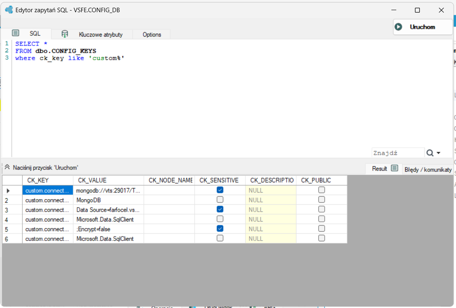Run the query with the Uruchom button

coord(423,27)
